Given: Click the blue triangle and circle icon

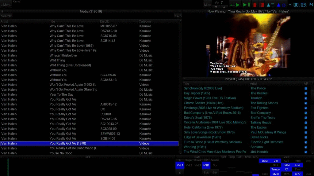Looking at the screenshot, I should pos(281,5).
